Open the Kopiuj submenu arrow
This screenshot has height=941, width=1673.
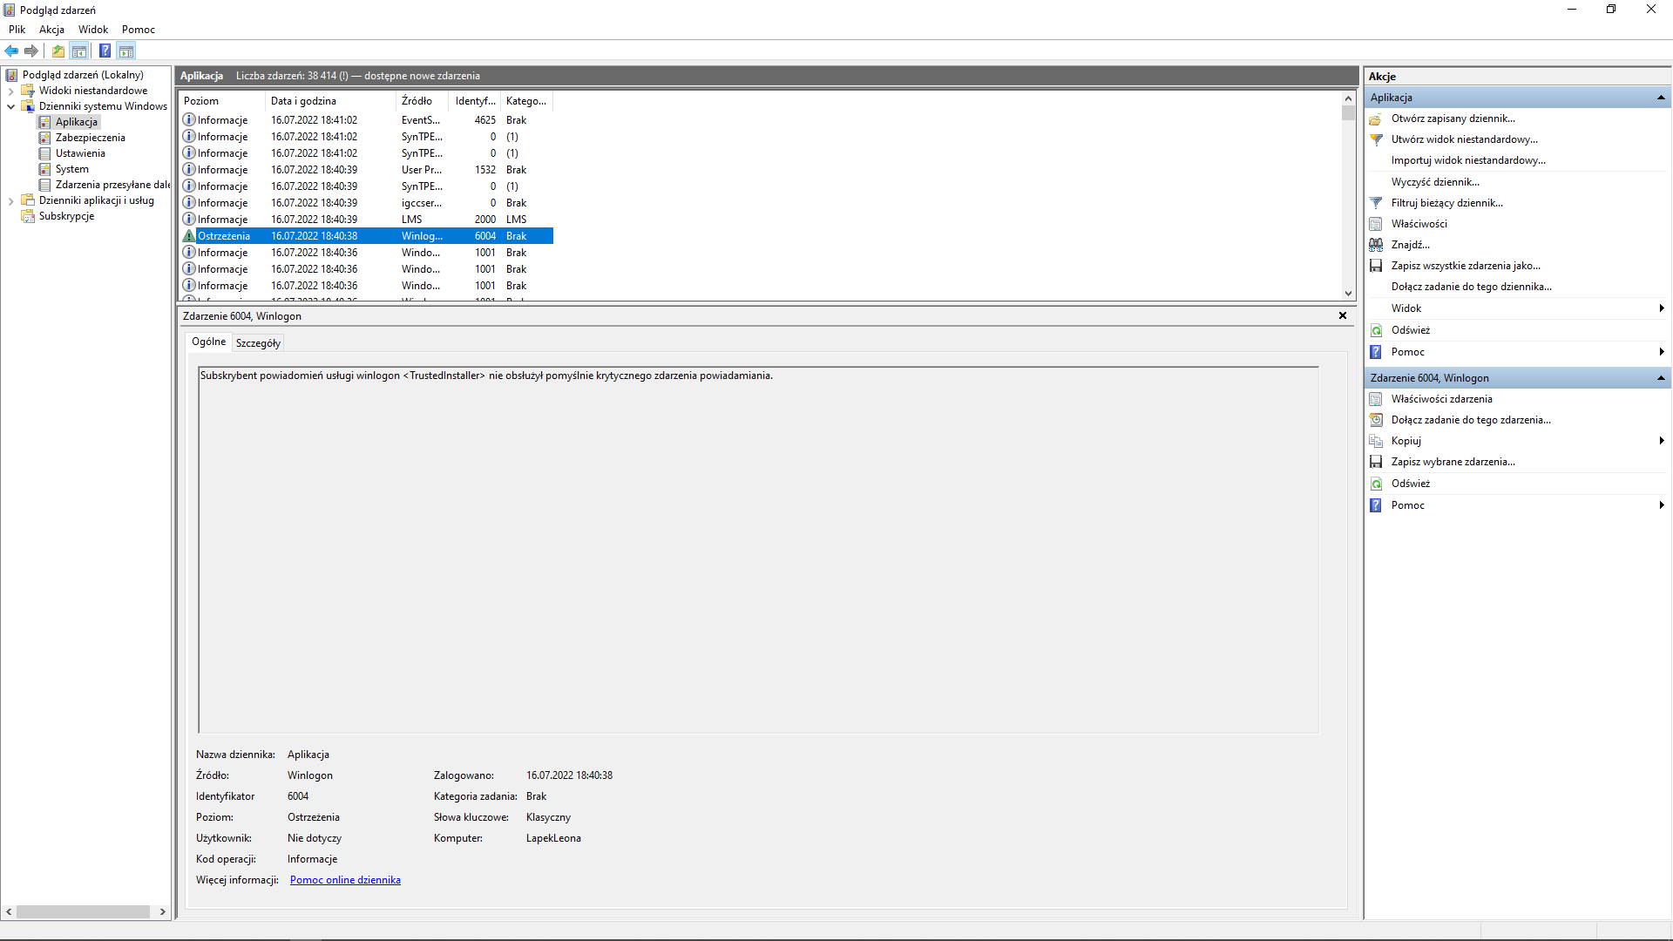pos(1662,441)
